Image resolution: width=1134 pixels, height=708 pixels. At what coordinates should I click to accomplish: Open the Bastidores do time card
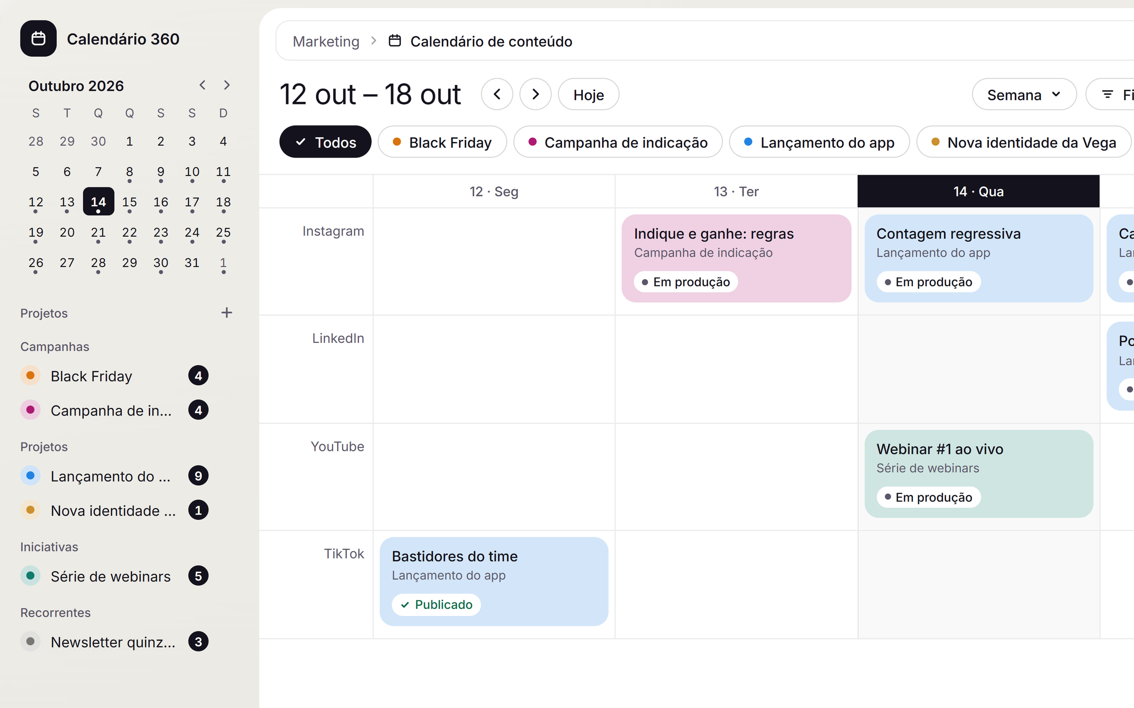494,581
